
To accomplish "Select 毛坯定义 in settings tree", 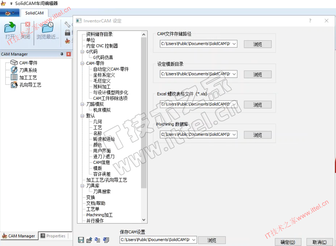I will click(x=102, y=81).
